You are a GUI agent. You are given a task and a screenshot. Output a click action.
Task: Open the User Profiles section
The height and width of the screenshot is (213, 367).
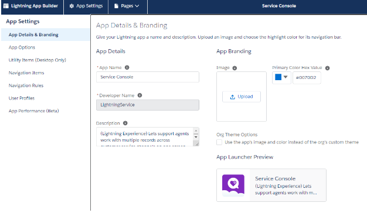[x=22, y=98]
